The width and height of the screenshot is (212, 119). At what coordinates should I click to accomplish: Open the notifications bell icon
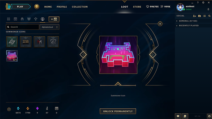point(208,9)
